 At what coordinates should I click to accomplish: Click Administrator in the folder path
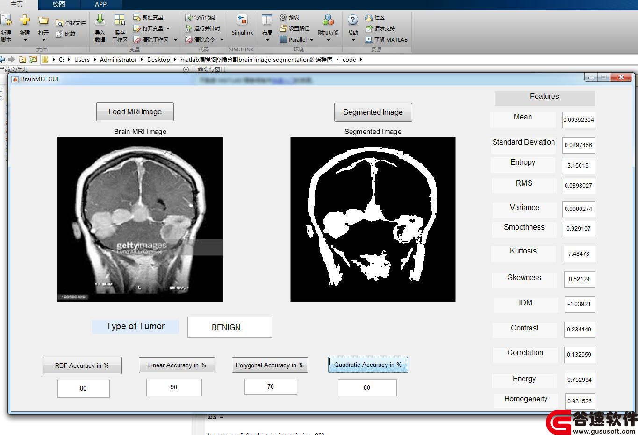coord(118,59)
